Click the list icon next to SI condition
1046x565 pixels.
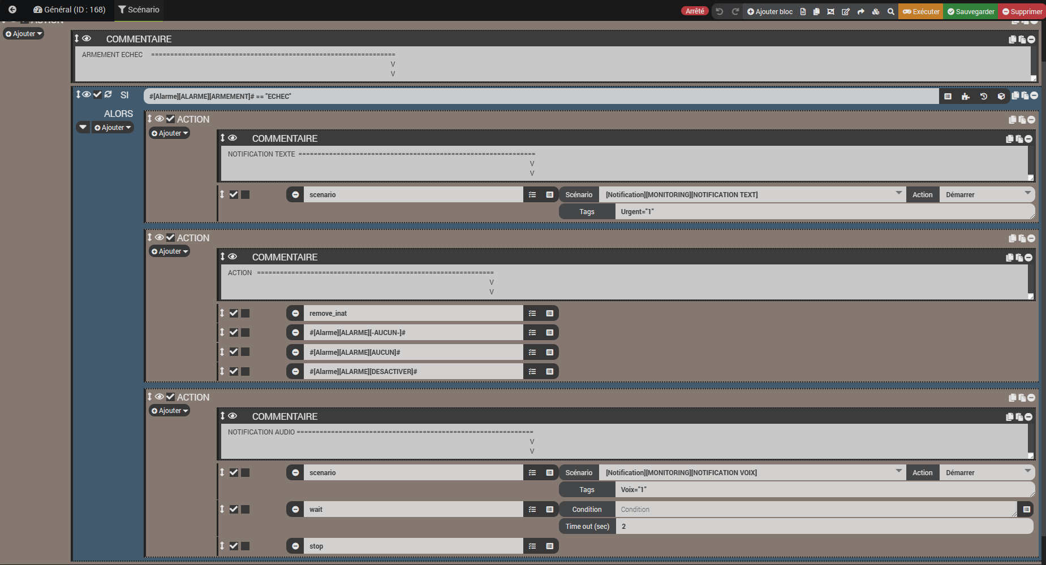pyautogui.click(x=948, y=97)
